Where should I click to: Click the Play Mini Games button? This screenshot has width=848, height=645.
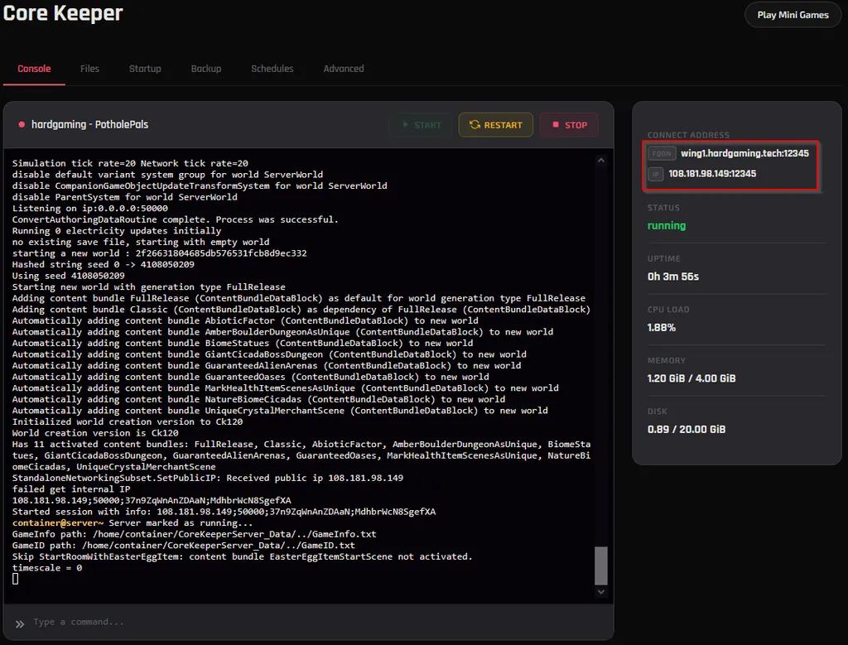pyautogui.click(x=793, y=15)
